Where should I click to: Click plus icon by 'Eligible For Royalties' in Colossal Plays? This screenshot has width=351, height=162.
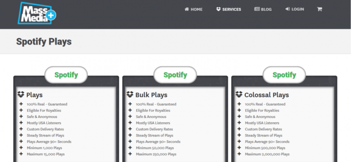[x=239, y=110]
